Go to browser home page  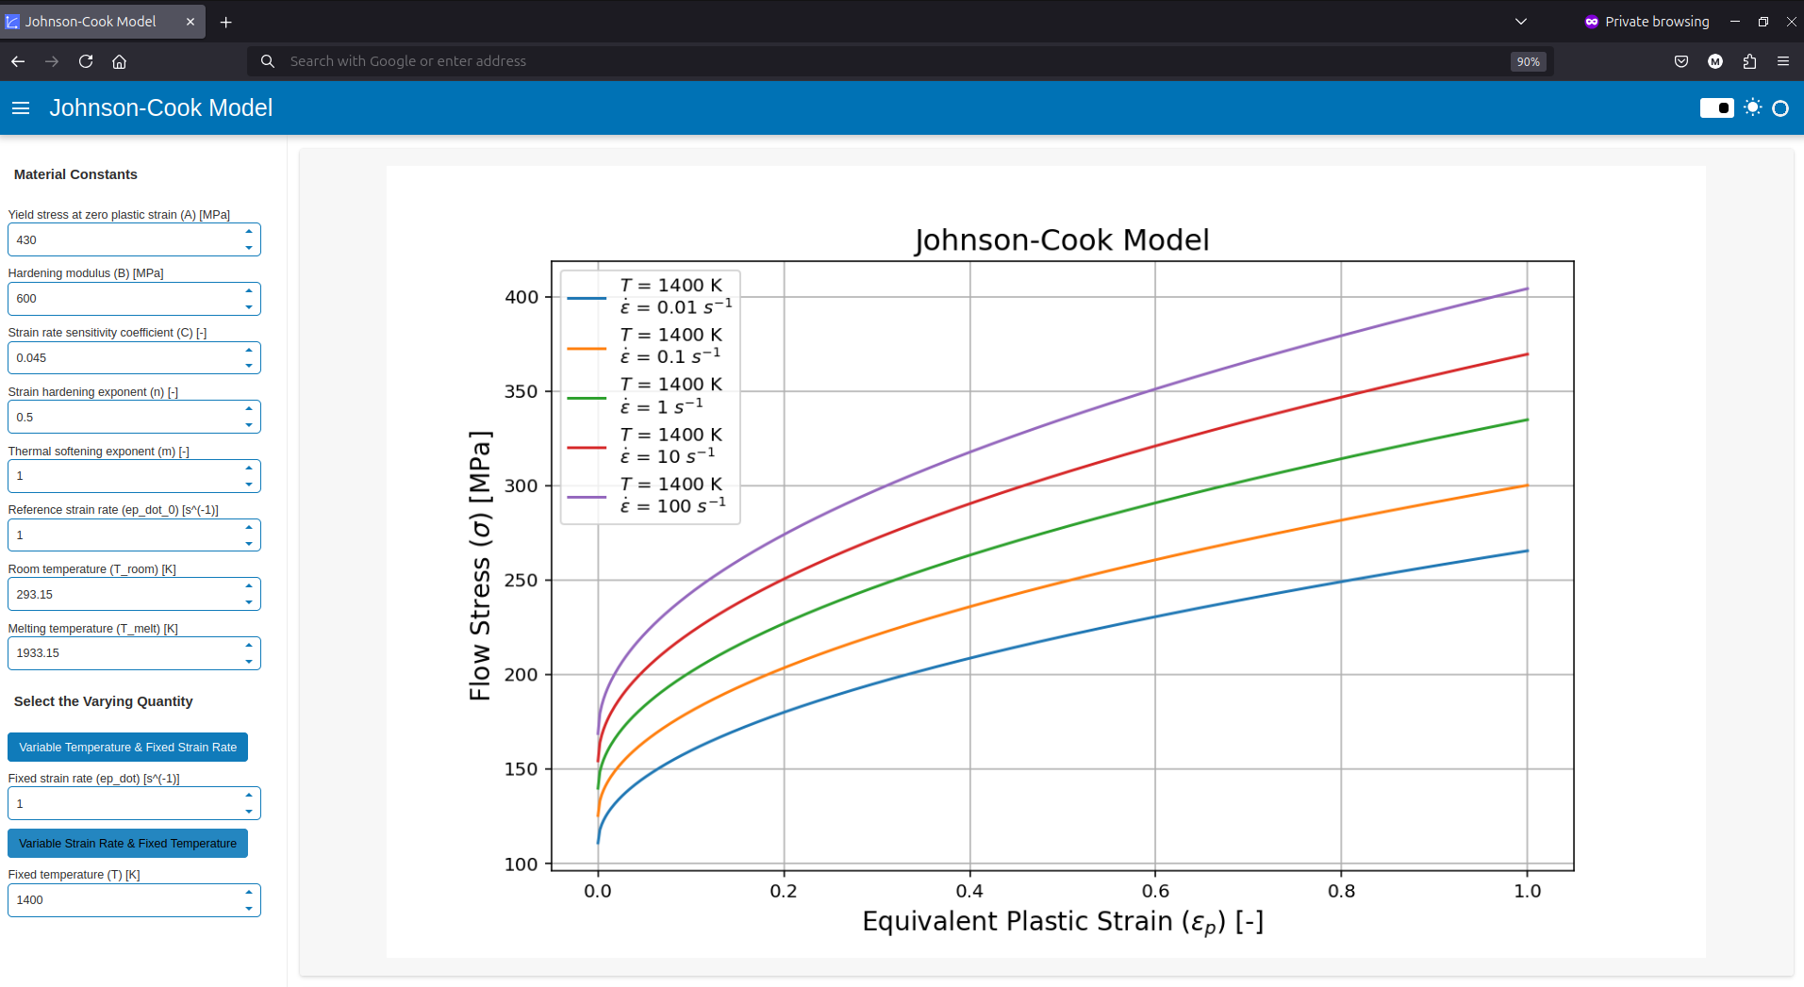click(120, 61)
